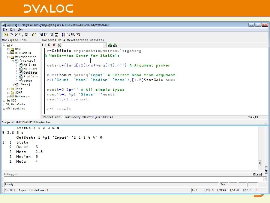This screenshot has width=270, height=203.
Task: Click the crossed-arrows icon in editor toolbar
Action: 59,45
